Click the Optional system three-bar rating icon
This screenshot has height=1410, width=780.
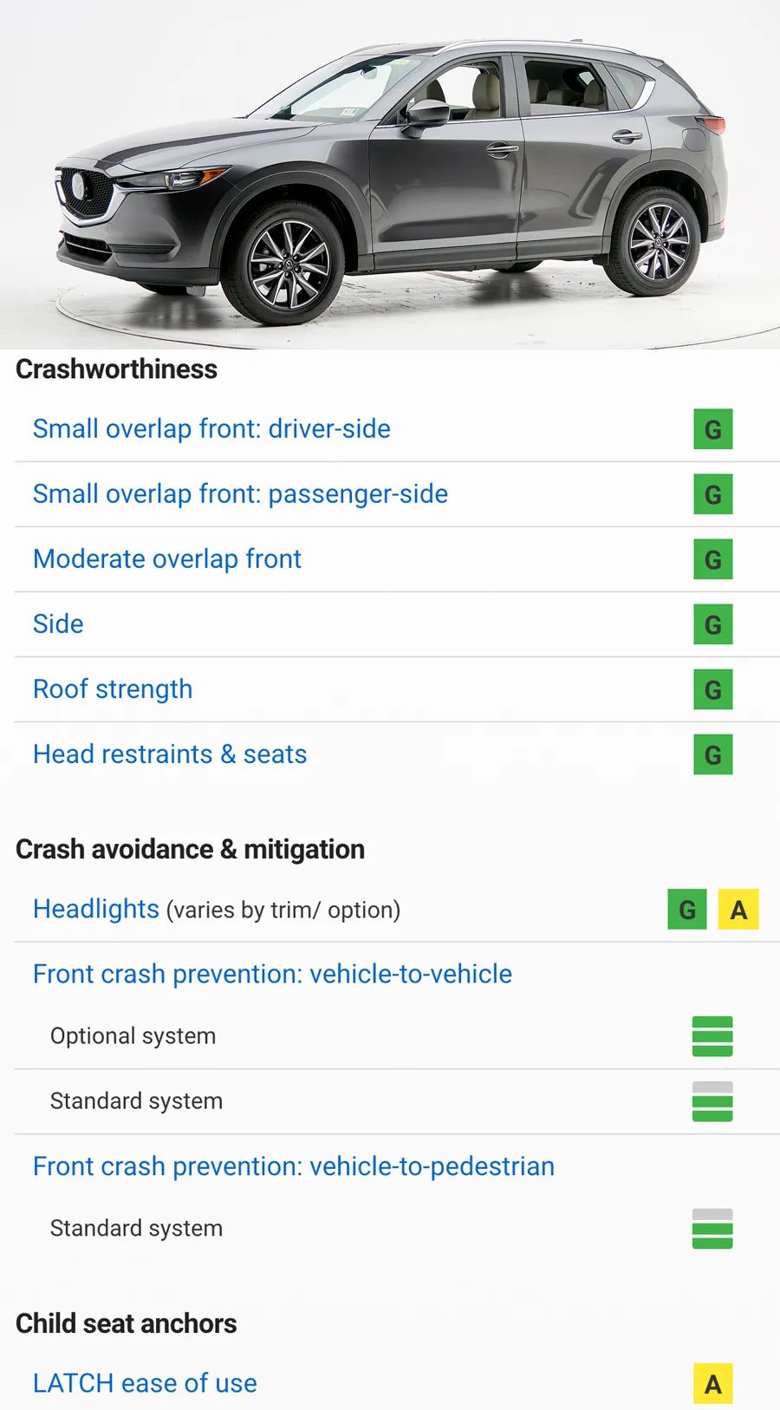[712, 1036]
